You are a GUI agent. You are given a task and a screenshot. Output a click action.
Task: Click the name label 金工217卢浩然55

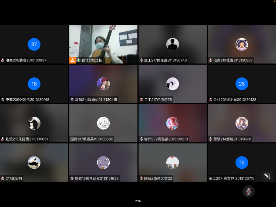158,100
